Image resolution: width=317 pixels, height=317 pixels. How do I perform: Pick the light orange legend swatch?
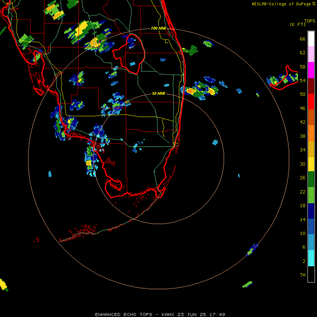(311, 133)
